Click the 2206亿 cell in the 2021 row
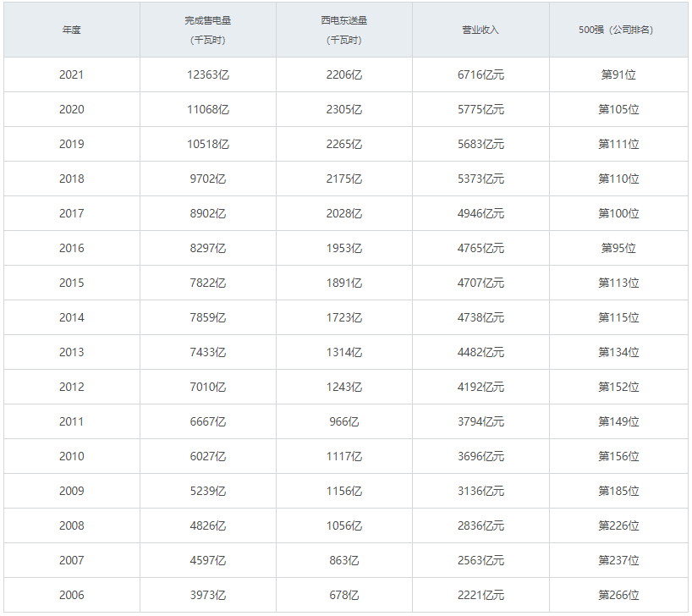Viewport: 692px width, 616px height. pyautogui.click(x=344, y=74)
